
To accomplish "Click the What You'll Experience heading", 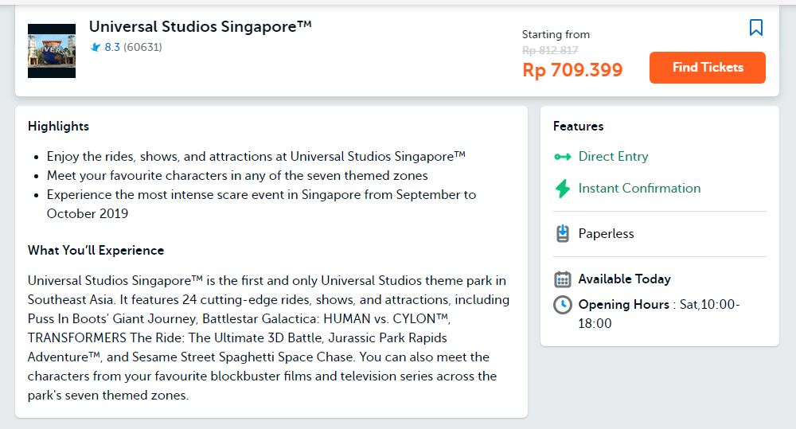I will click(x=96, y=251).
